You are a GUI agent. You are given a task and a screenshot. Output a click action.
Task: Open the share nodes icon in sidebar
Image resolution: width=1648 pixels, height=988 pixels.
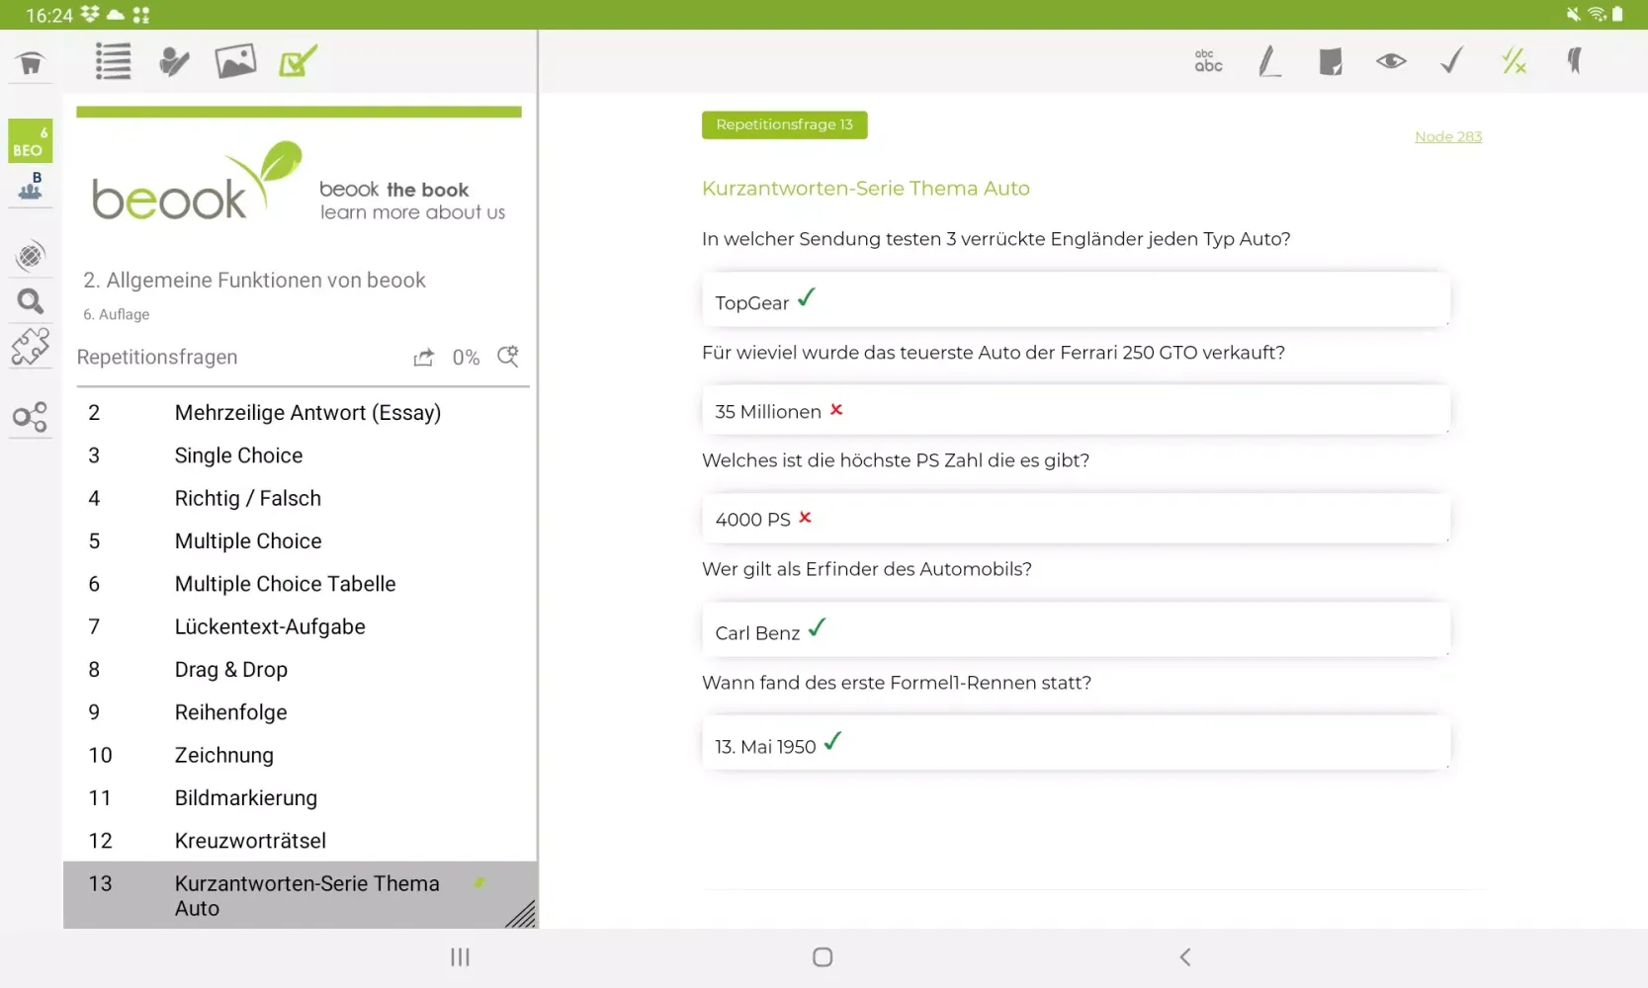[31, 417]
